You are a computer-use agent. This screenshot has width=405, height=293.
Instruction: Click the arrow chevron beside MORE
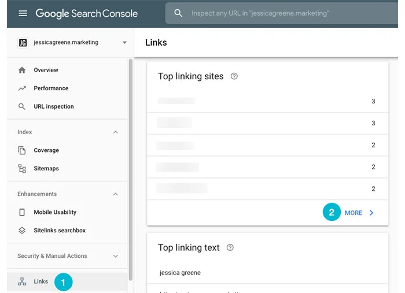371,213
